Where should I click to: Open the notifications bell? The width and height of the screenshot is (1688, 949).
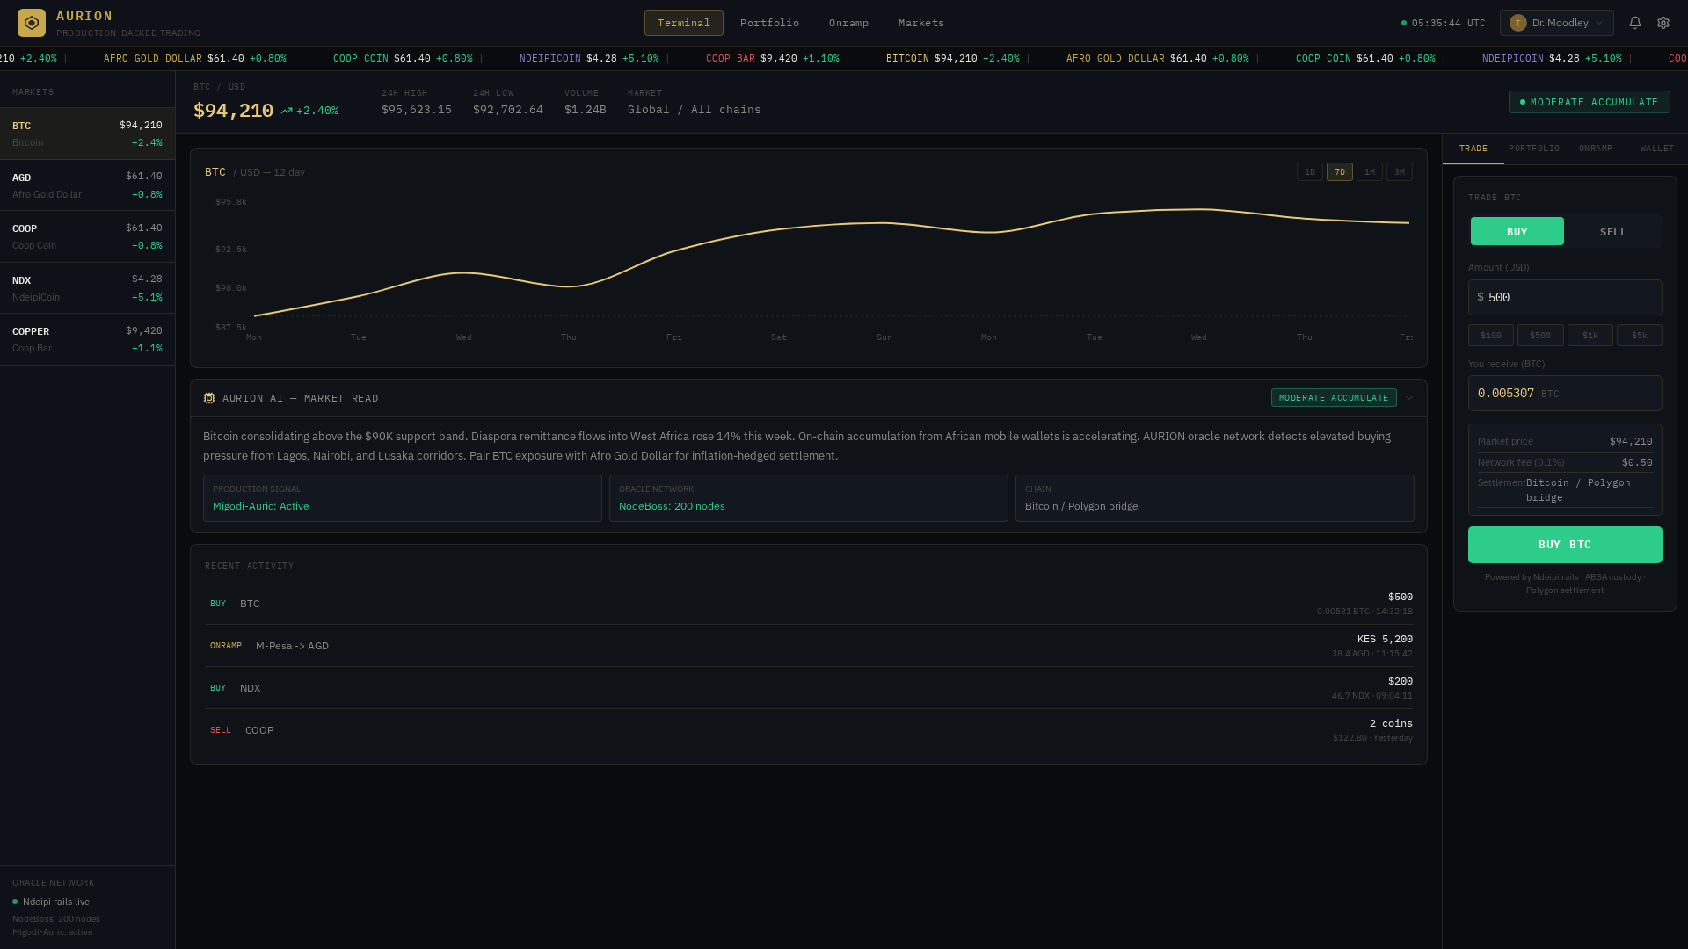point(1634,22)
